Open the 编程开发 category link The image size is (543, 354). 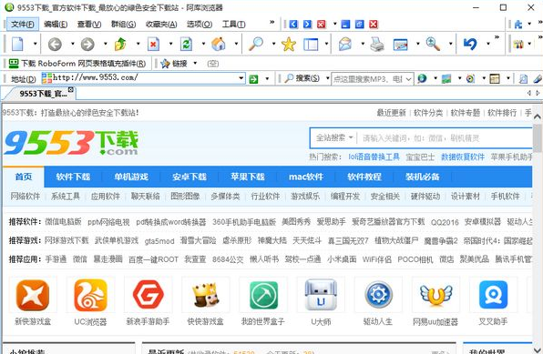click(345, 197)
